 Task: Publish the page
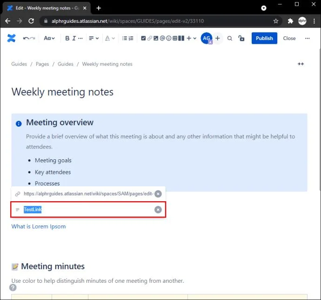(264, 38)
